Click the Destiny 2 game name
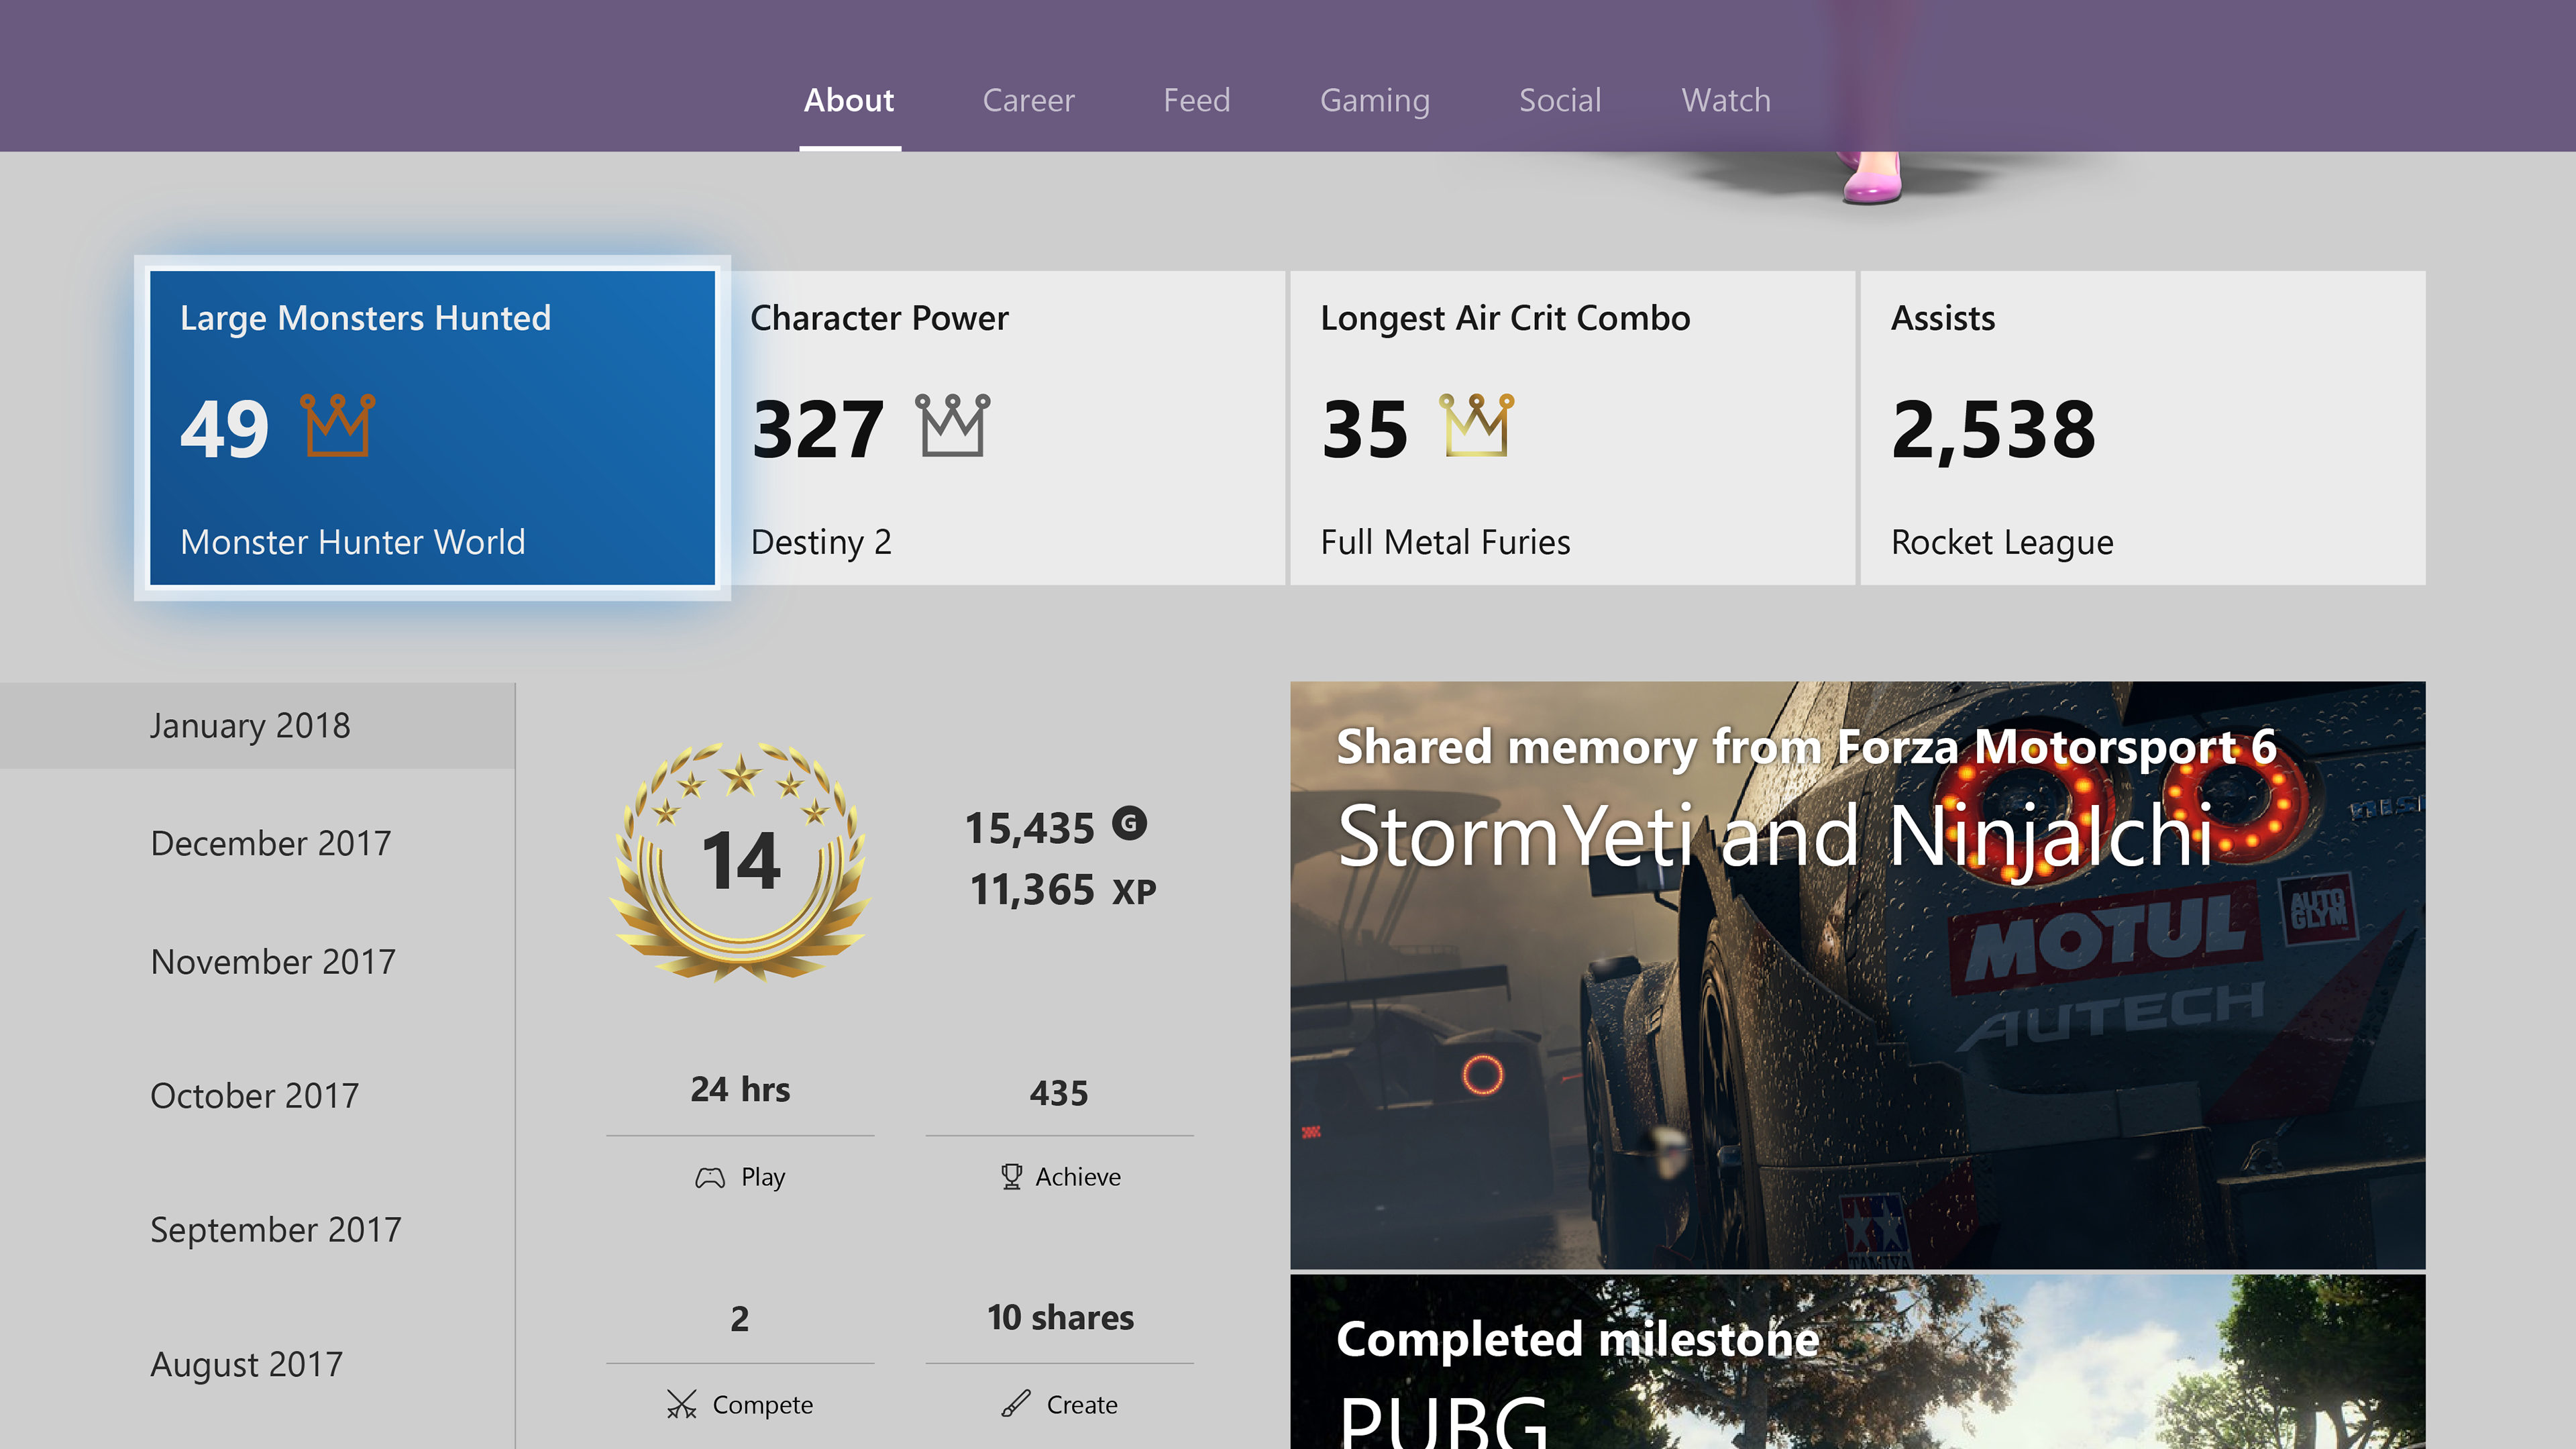 [821, 542]
